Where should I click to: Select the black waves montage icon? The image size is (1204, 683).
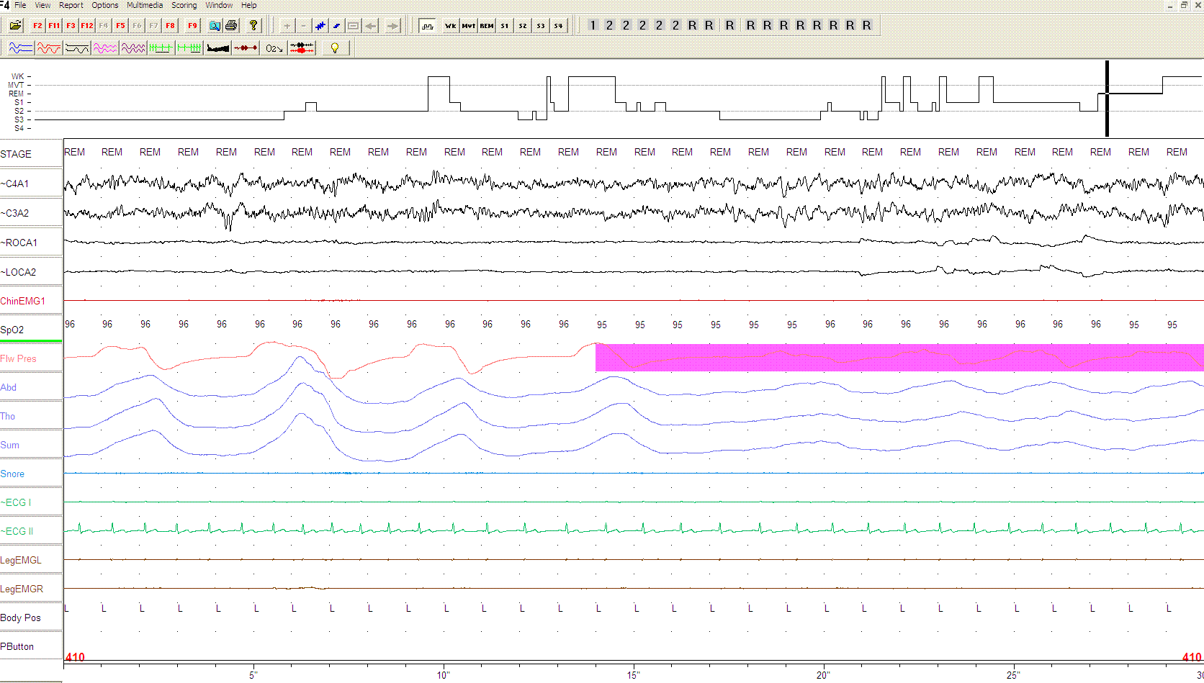pyautogui.click(x=76, y=48)
